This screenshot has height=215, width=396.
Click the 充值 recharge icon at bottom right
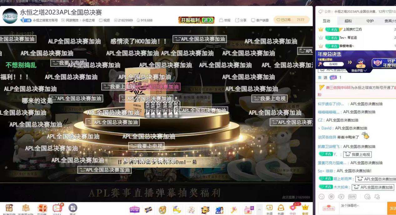269,208
